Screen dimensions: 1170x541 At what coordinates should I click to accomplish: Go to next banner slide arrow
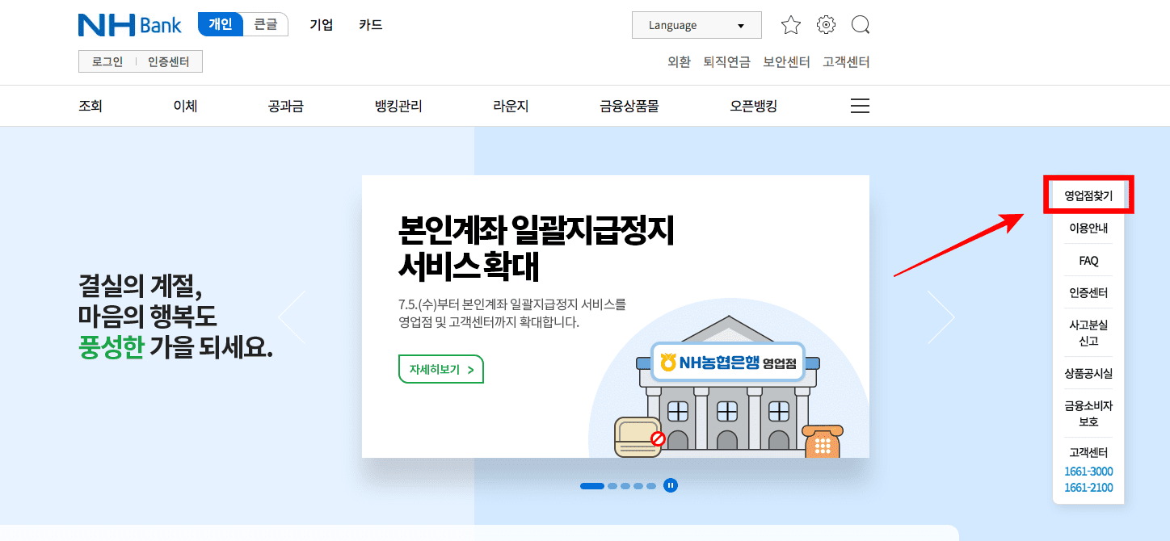941,317
